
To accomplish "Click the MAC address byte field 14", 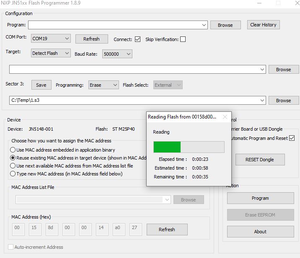I will pos(102,230).
